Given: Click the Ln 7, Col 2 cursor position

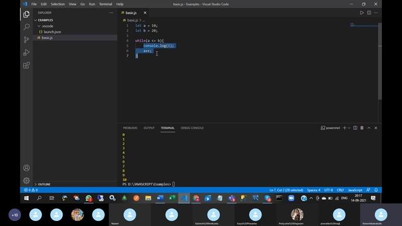Looking at the screenshot, I should (286, 190).
